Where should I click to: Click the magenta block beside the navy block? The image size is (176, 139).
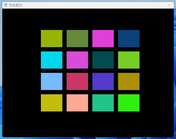coord(103,38)
